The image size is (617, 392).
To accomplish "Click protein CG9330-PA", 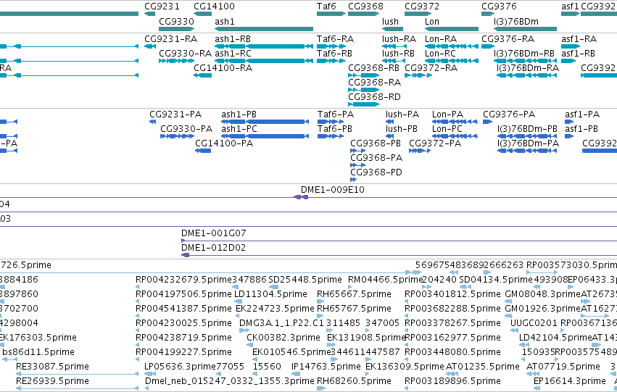I will [x=178, y=136].
